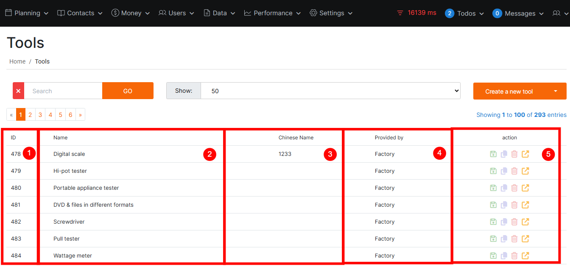Expand the Create a new tool arrow
570x266 pixels.
click(x=556, y=91)
